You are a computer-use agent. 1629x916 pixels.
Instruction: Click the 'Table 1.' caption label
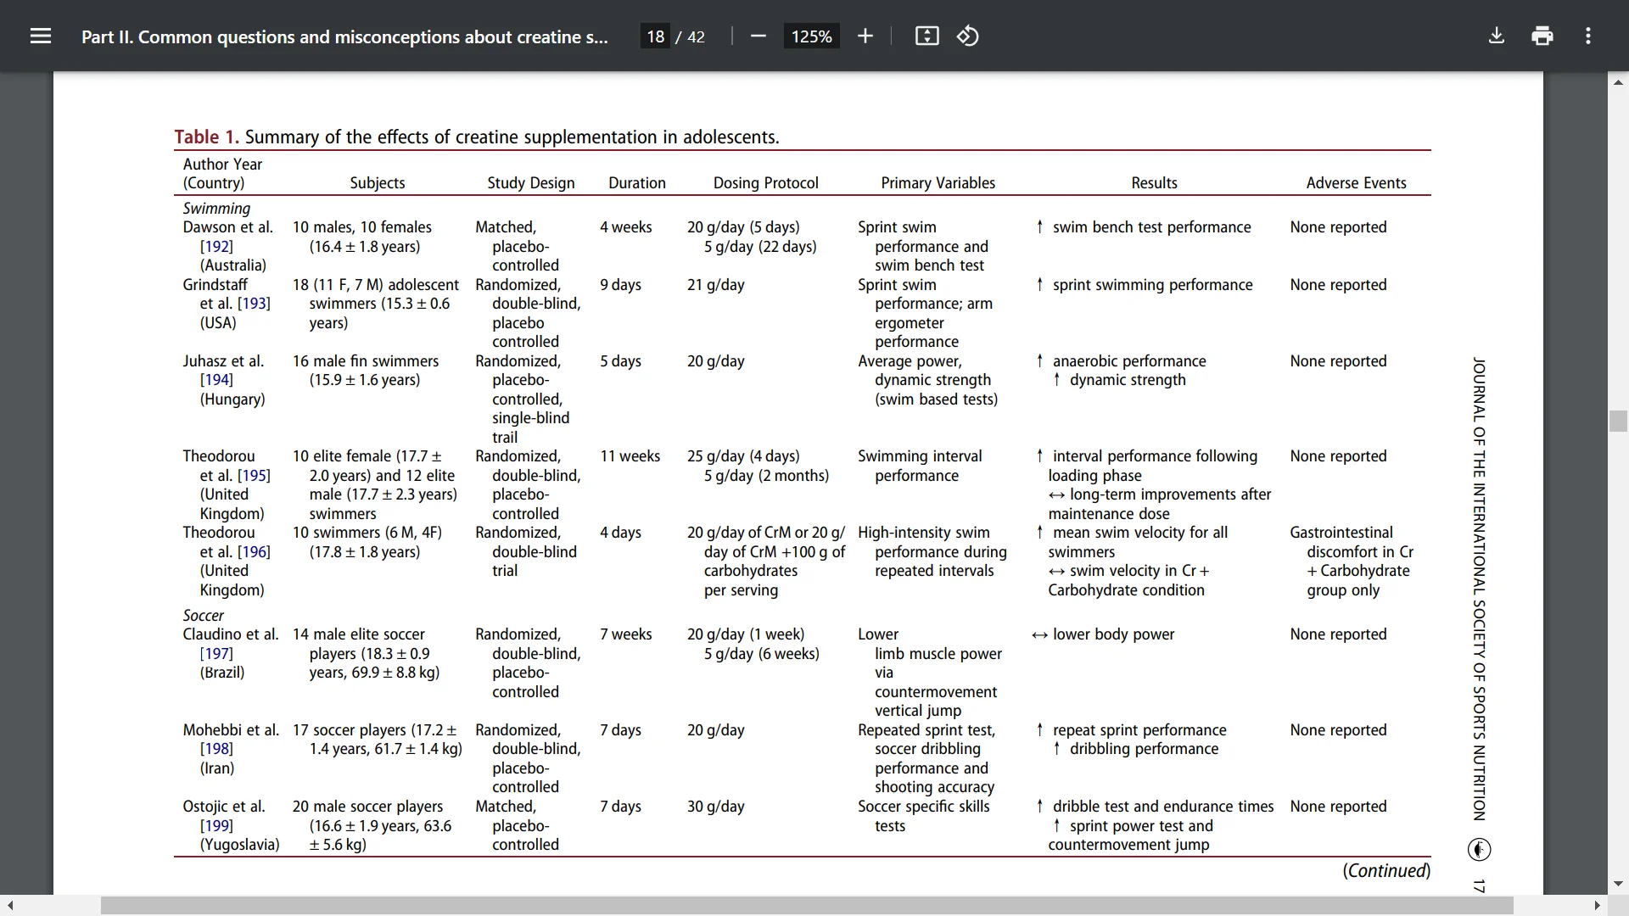click(206, 137)
